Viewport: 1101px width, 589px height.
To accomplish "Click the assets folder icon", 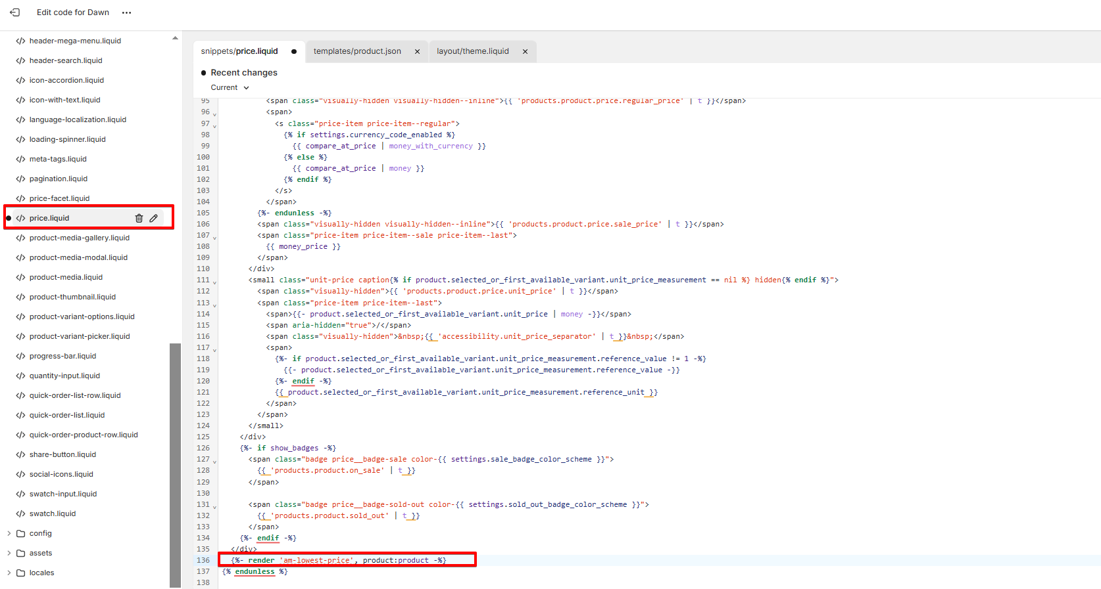I will pos(21,553).
